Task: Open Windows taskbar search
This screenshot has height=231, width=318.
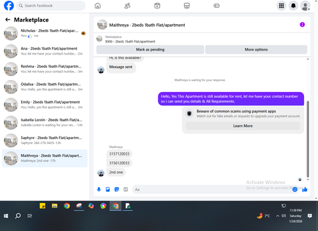Action: [x=18, y=216]
